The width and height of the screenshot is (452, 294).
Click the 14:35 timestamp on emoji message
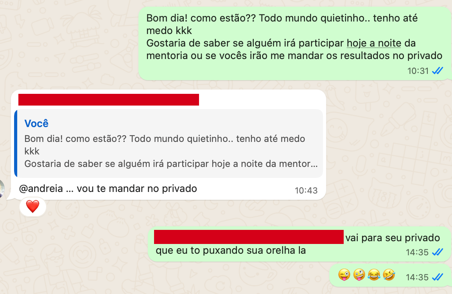tap(417, 277)
